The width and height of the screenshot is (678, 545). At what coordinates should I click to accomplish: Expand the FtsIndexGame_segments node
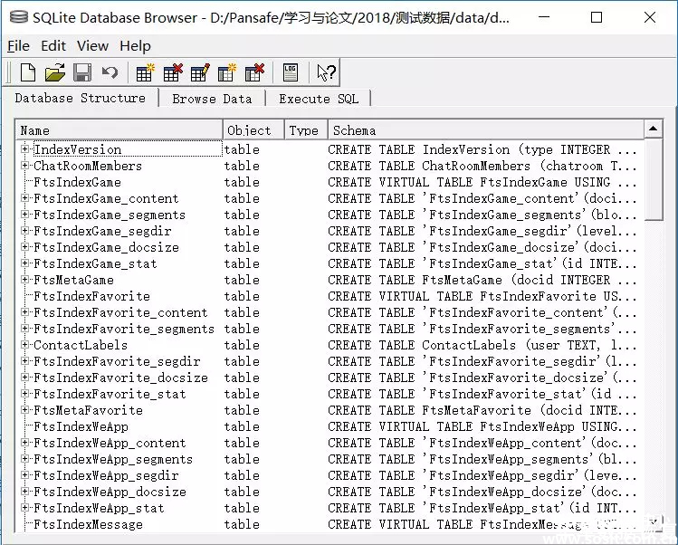click(25, 215)
